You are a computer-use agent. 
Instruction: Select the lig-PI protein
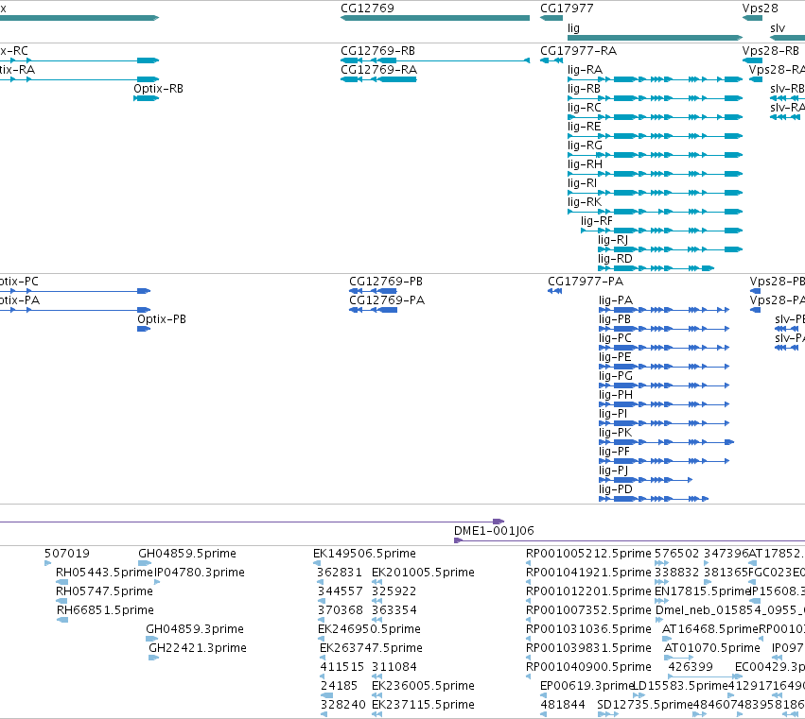pos(613,414)
